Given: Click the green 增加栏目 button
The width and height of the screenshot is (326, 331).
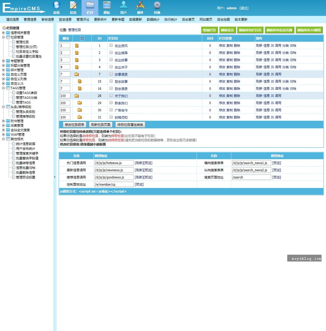Looking at the screenshot, I should 209,30.
